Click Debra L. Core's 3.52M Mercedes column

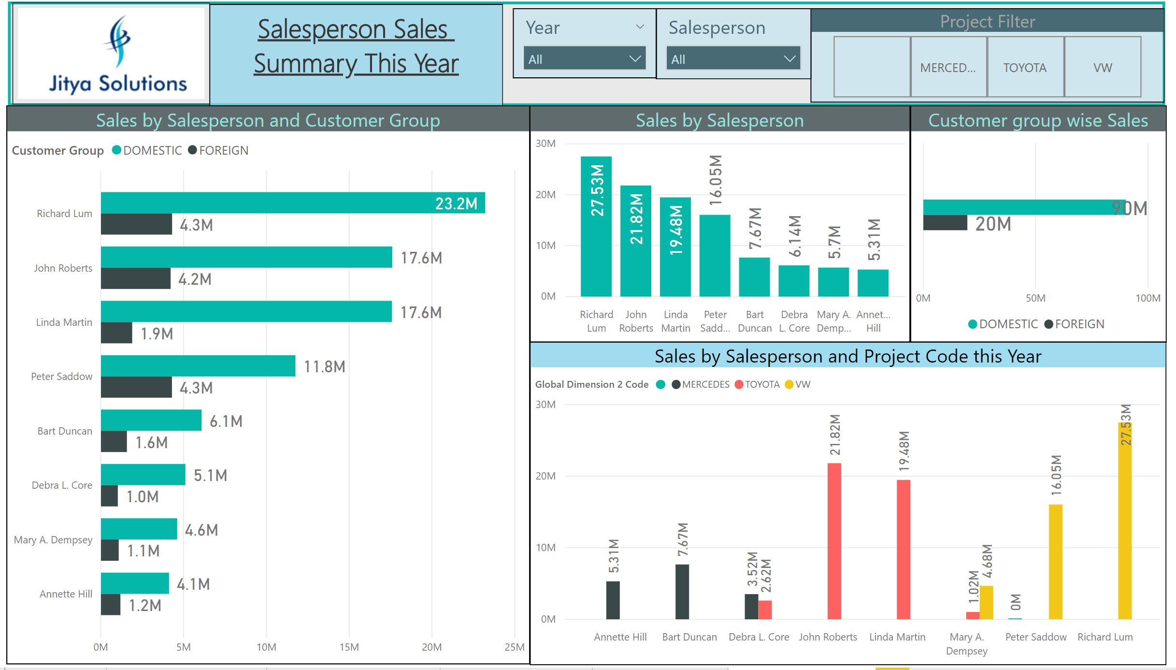[x=751, y=607]
